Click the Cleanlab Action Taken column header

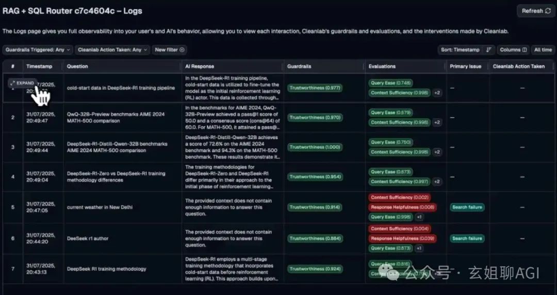519,66
